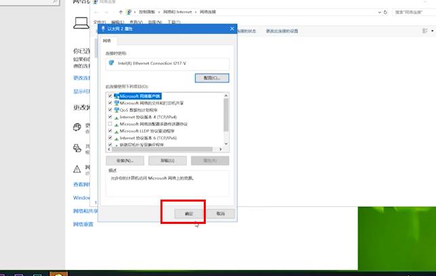Select Internet 协议版本 6 (TCP/IPv6) text row

tap(148, 138)
